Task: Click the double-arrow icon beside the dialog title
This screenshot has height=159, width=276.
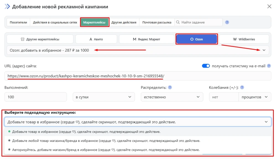Action: point(7,6)
